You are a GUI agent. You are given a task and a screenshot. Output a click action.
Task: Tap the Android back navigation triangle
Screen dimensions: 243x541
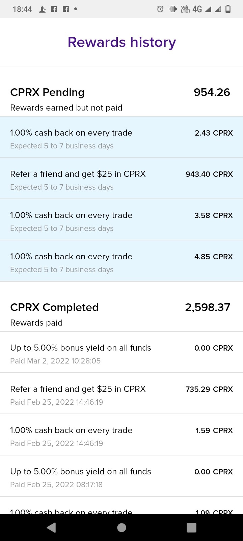coord(51,527)
